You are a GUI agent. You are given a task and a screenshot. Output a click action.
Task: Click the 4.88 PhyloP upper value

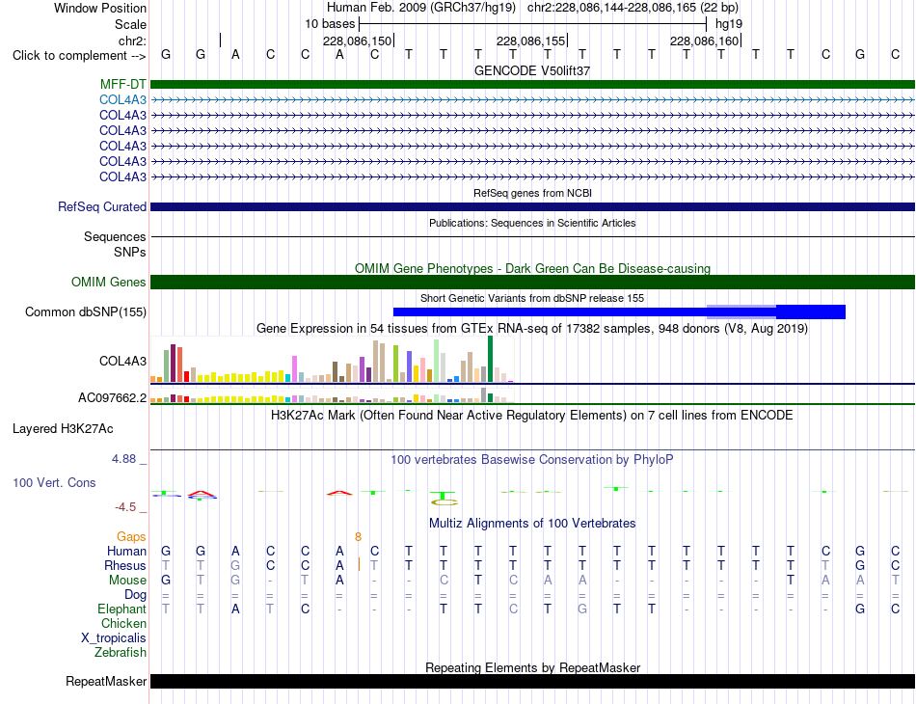(123, 459)
